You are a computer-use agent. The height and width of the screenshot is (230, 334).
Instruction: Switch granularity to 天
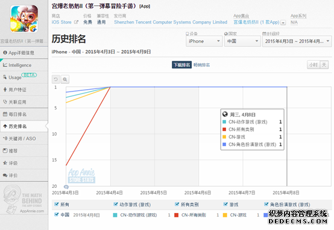pyautogui.click(x=324, y=64)
